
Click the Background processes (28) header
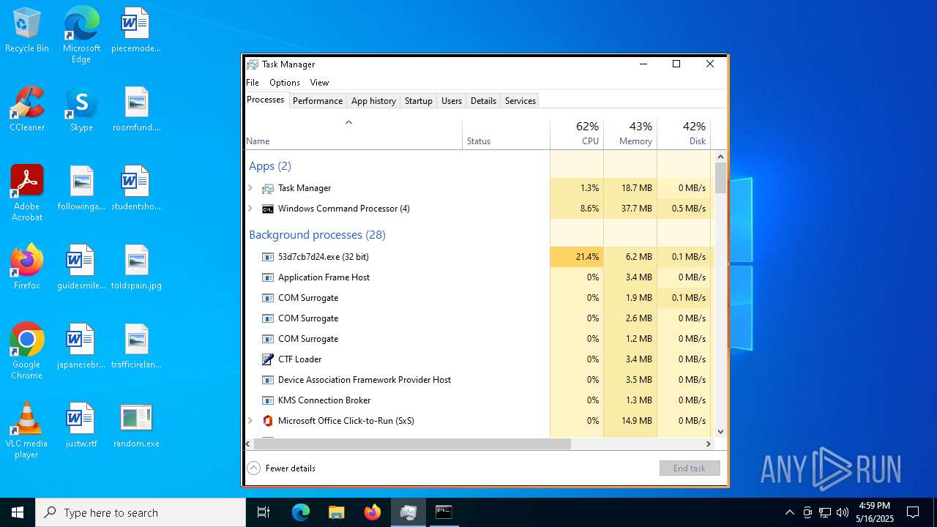pos(317,235)
